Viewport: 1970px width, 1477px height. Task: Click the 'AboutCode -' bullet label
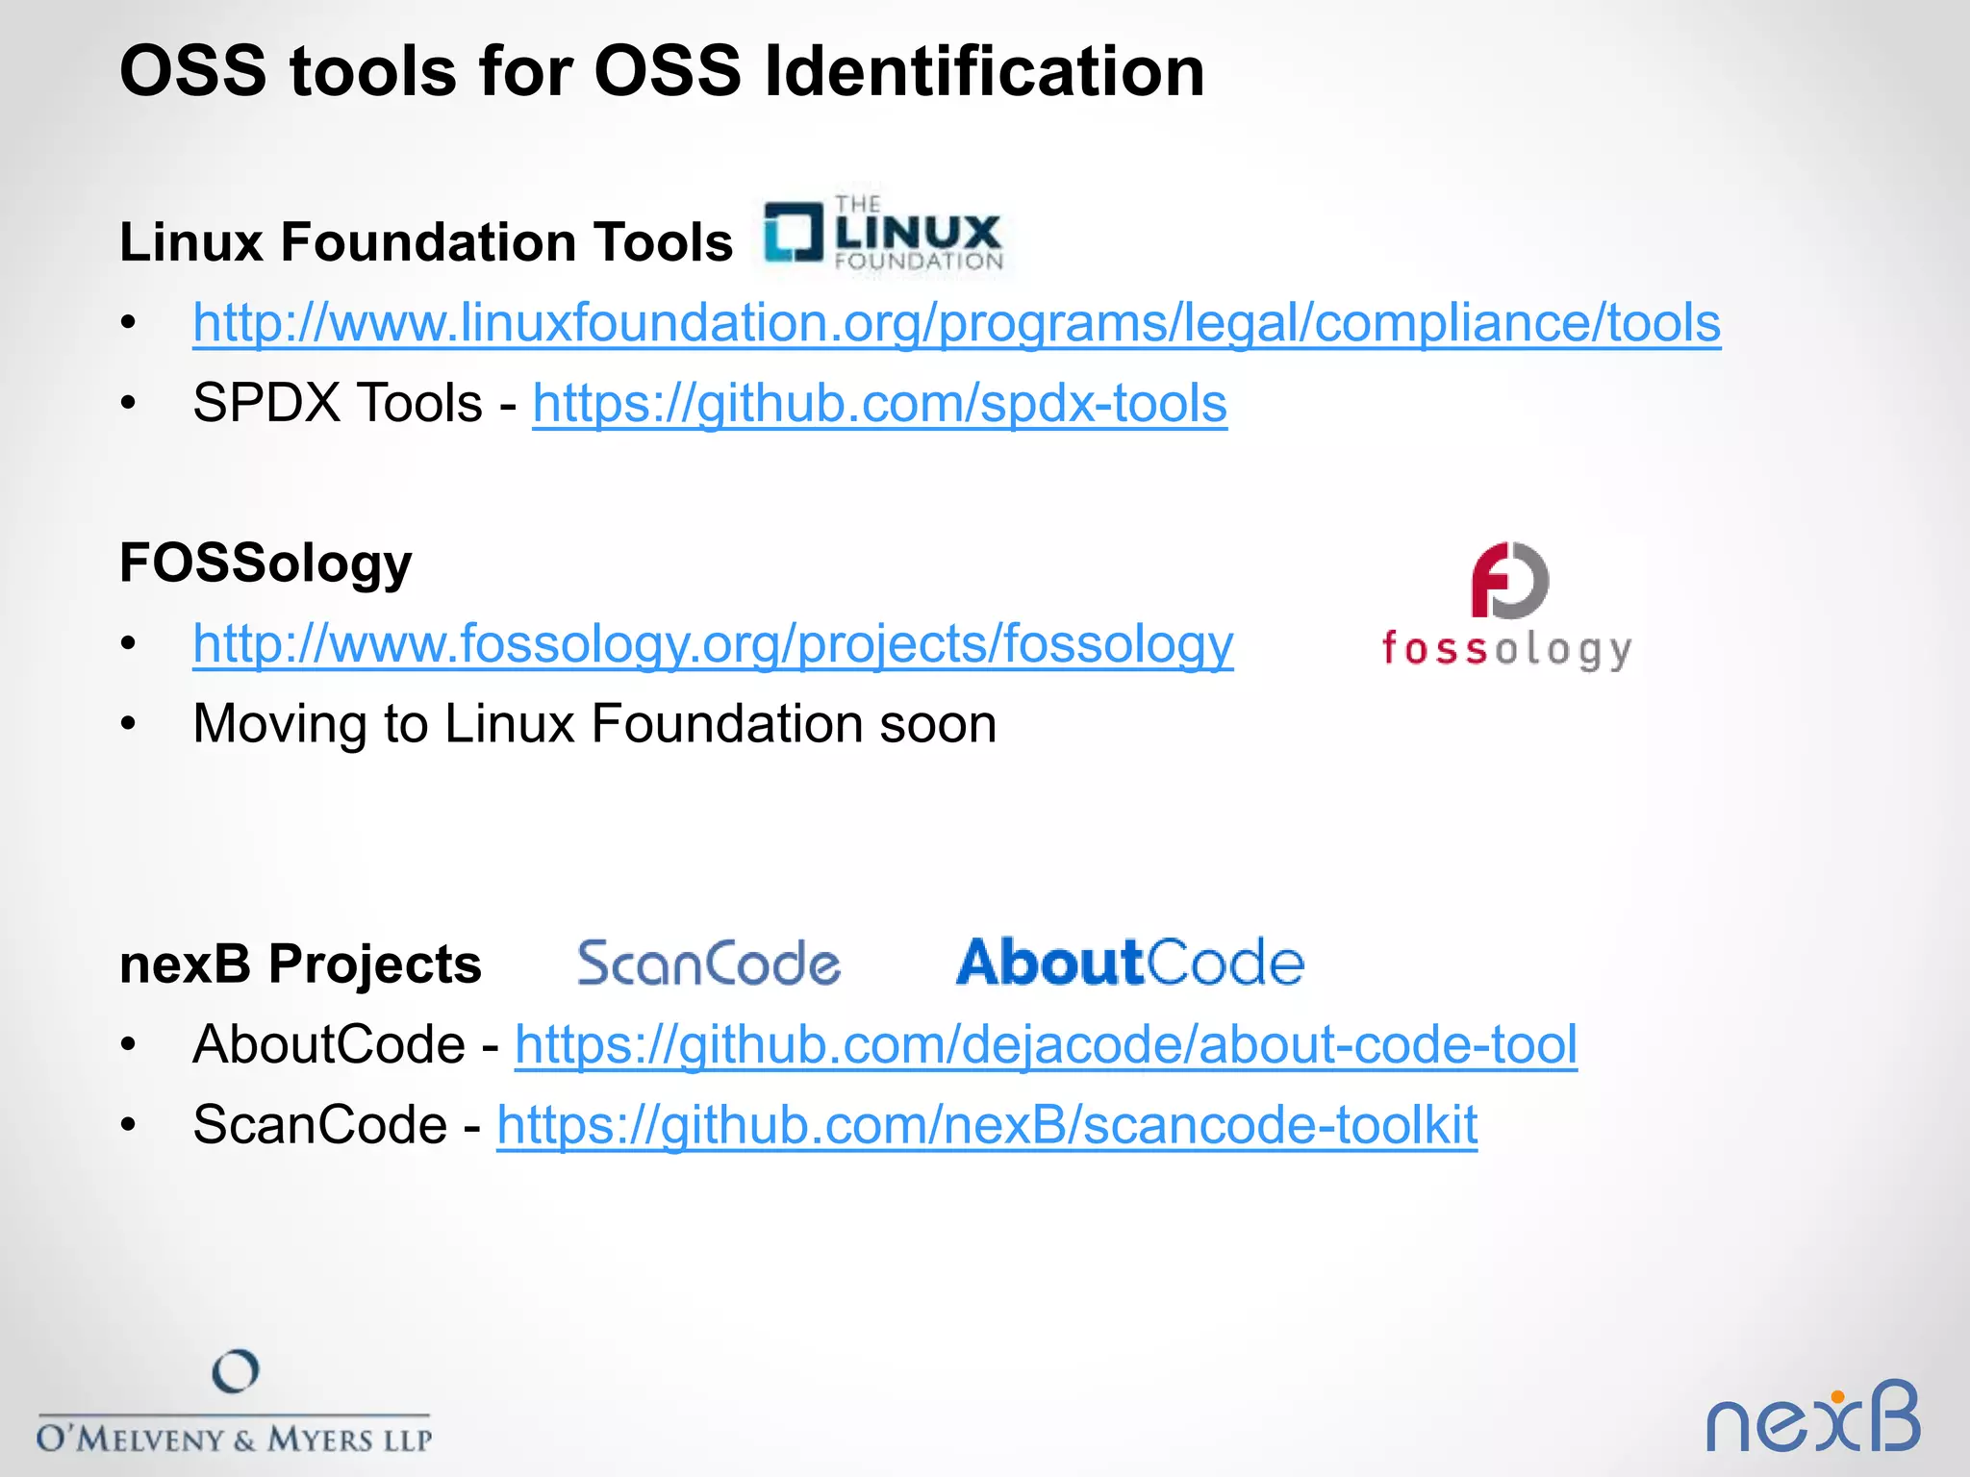point(346,1045)
